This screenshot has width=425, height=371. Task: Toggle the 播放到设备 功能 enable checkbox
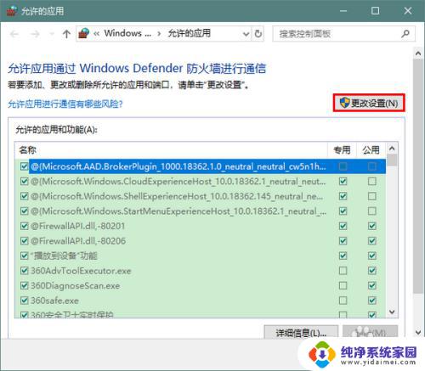(25, 256)
